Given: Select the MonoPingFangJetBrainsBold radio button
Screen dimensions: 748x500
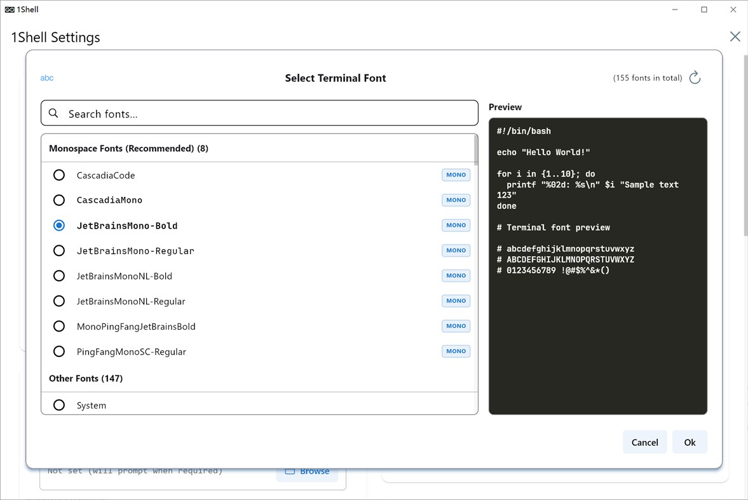Looking at the screenshot, I should point(59,327).
